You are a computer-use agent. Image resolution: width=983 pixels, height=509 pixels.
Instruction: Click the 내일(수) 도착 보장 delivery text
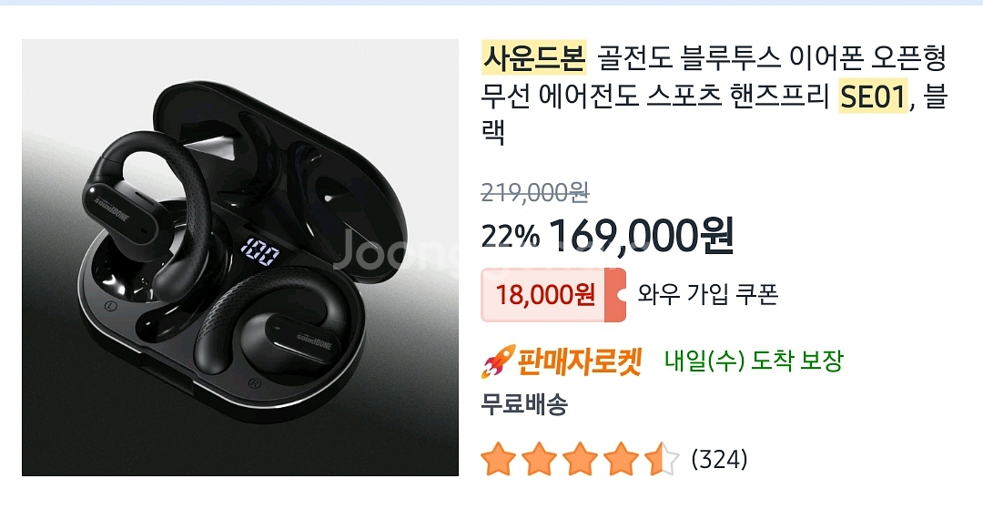coord(754,361)
